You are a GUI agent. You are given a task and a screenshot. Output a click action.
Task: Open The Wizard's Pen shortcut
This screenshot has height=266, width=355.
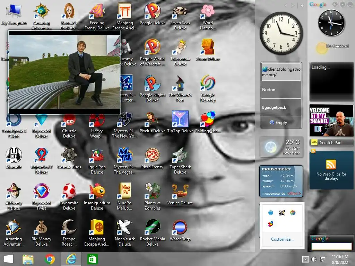pyautogui.click(x=180, y=89)
